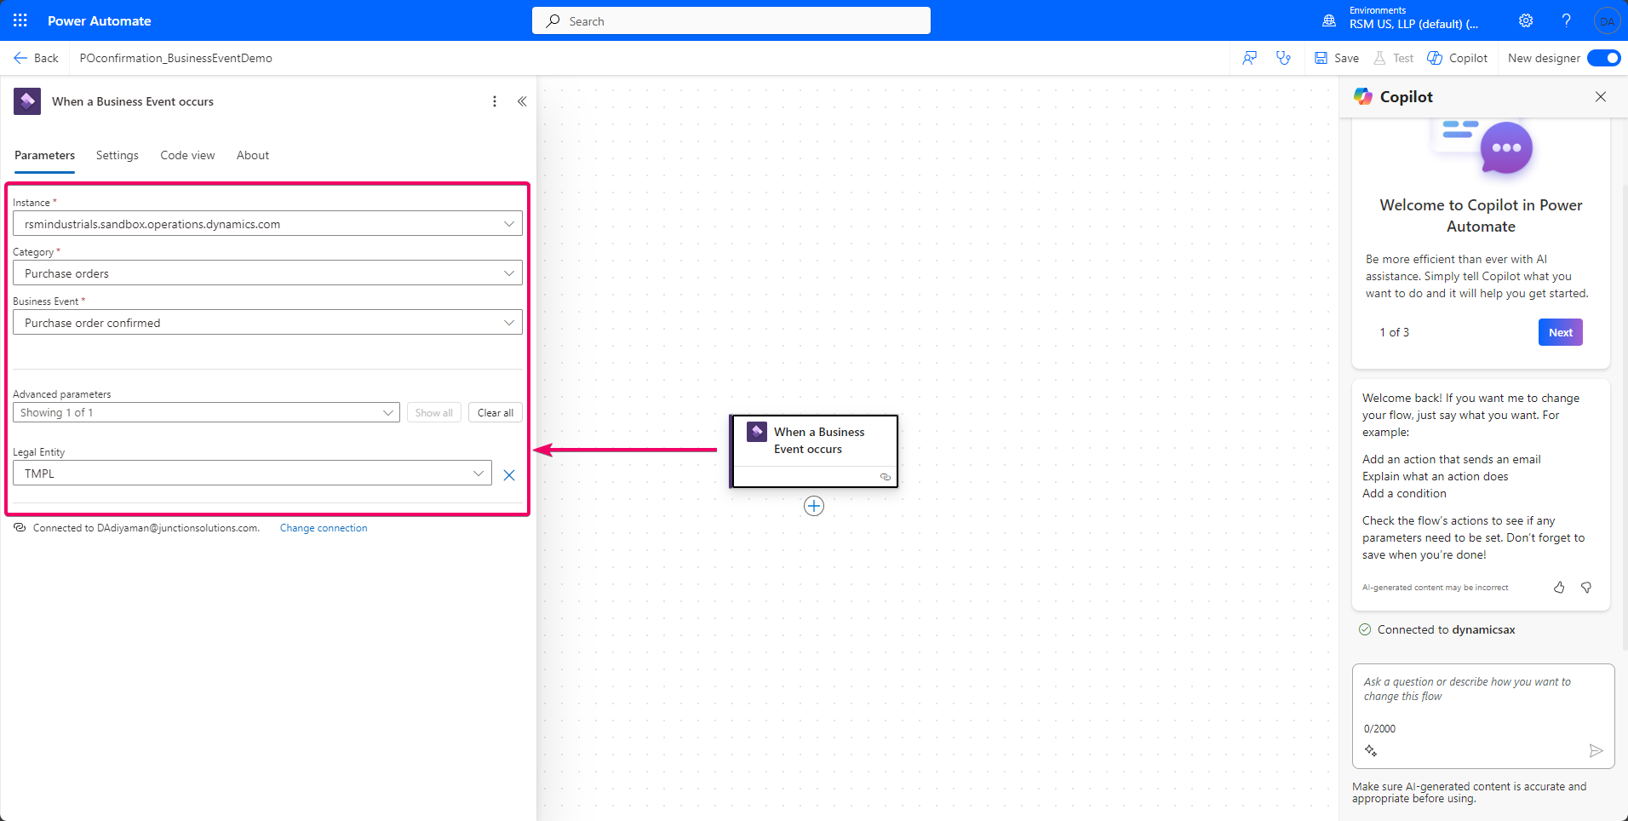Save the flow
The width and height of the screenshot is (1628, 821).
[x=1337, y=58]
